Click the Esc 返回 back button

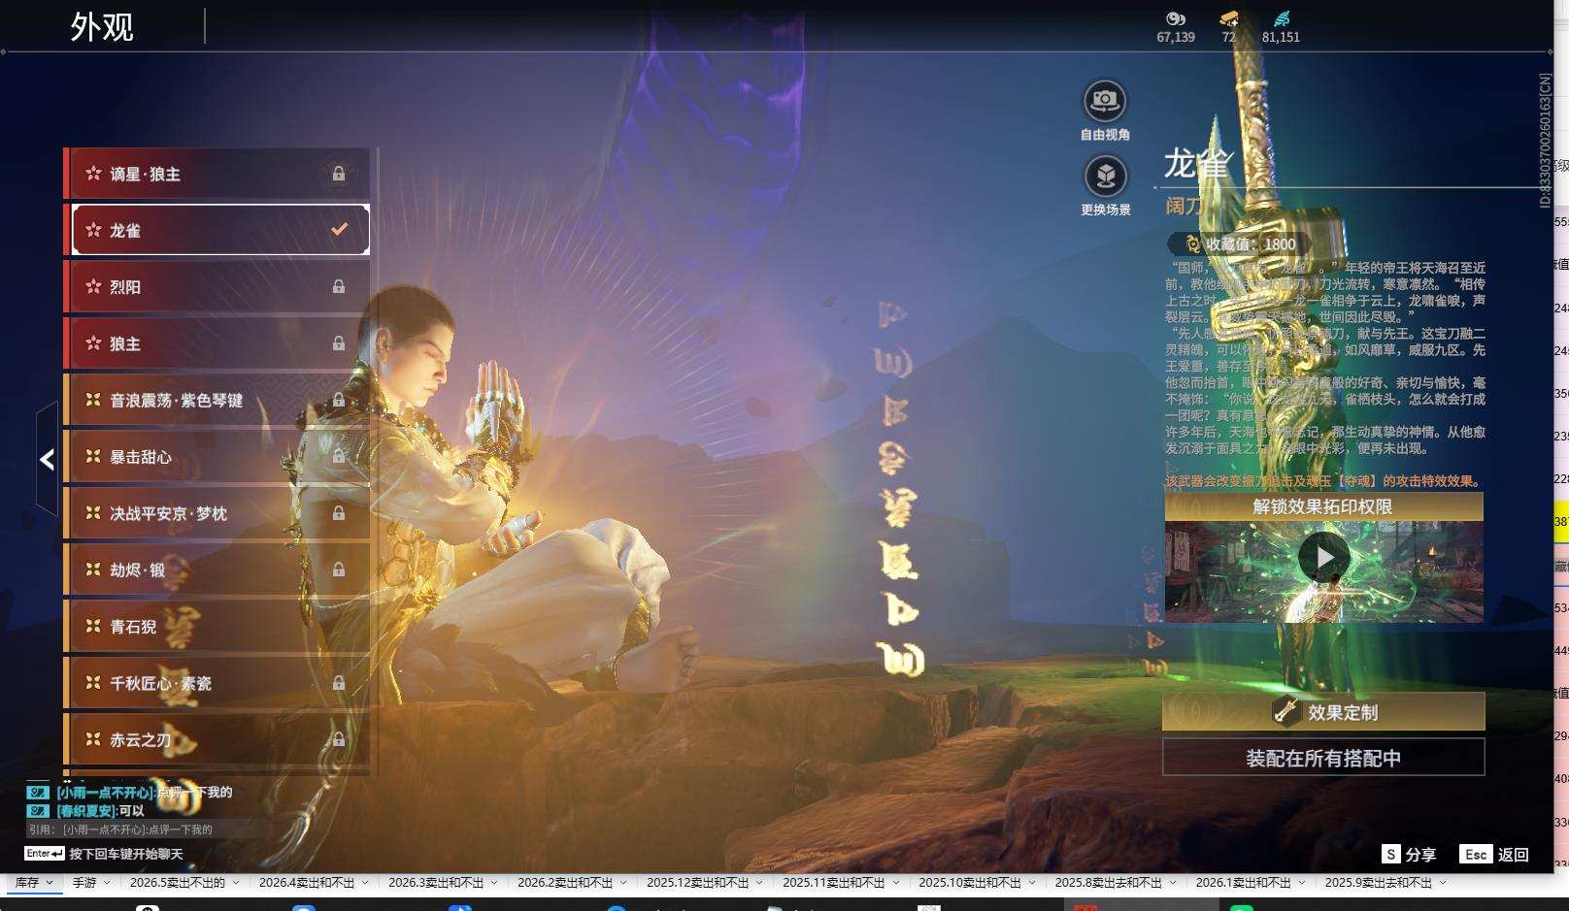pos(1494,855)
